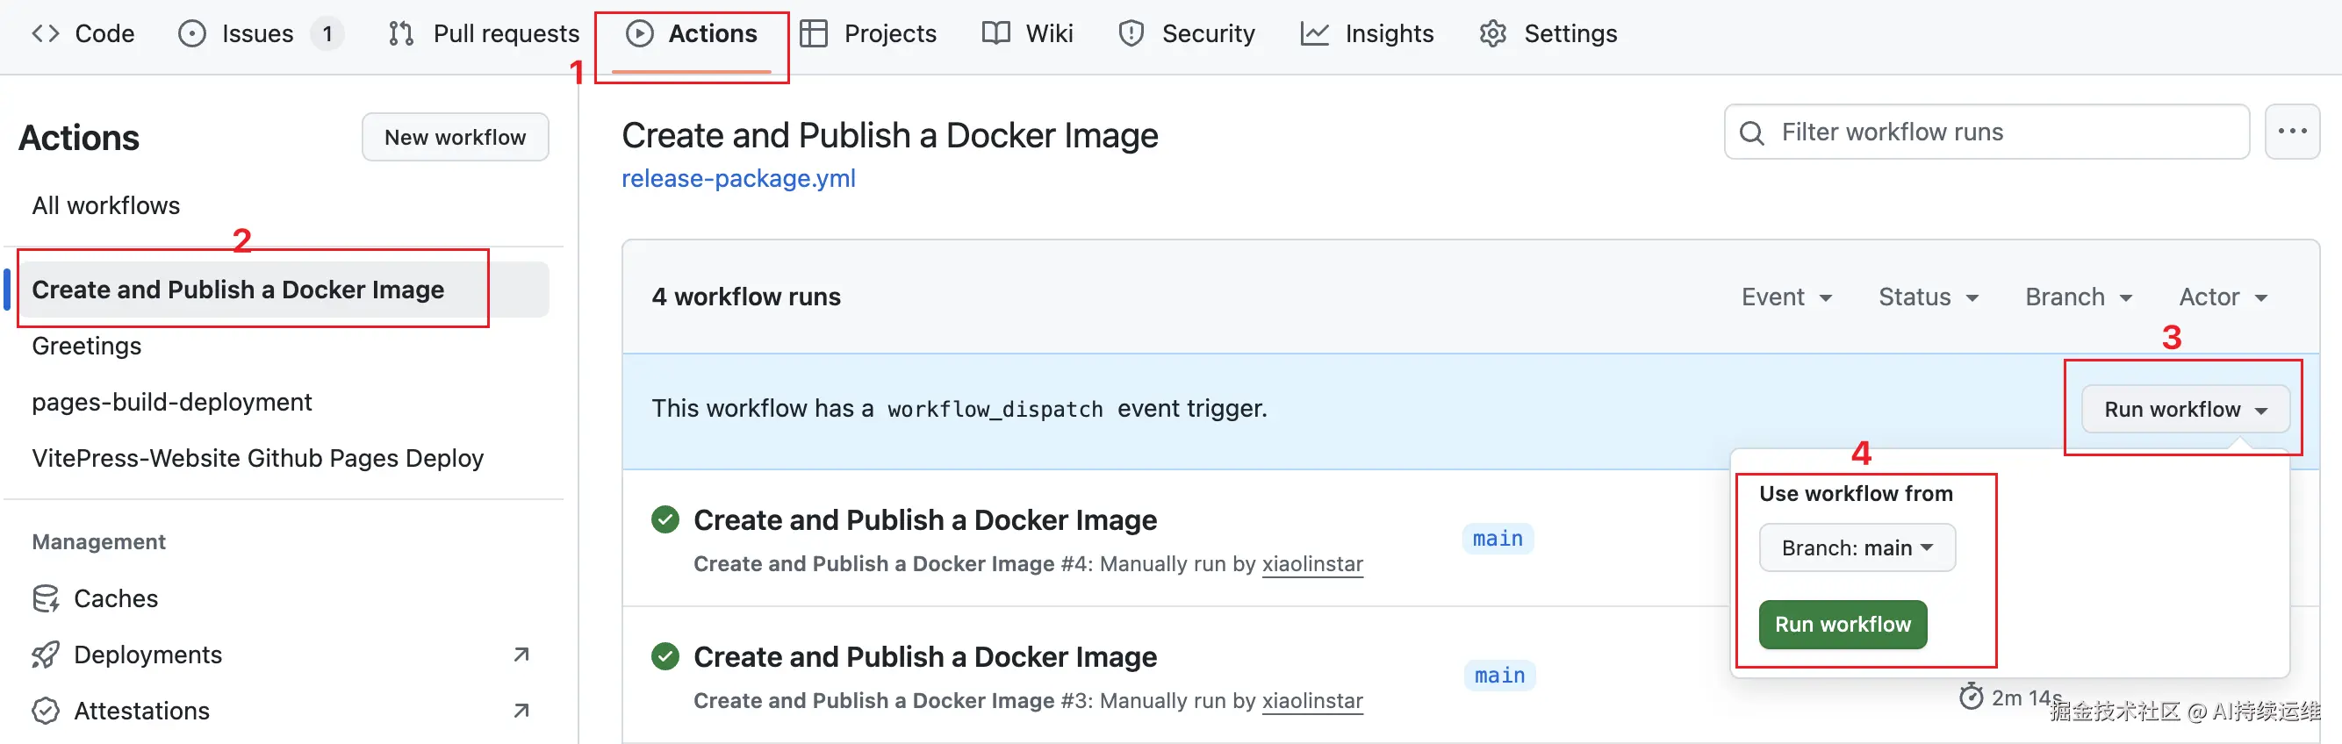Expand the Event filter dropdown
The height and width of the screenshot is (744, 2342).
tap(1786, 297)
